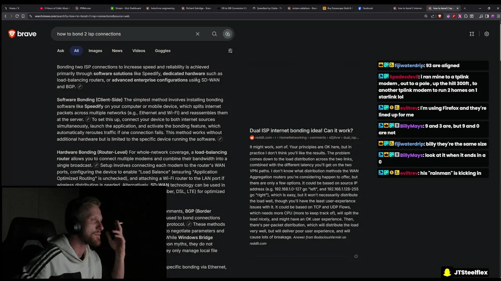501x281 pixels.
Task: Switch to the how to bond 2 internet tab
Action: point(408,8)
